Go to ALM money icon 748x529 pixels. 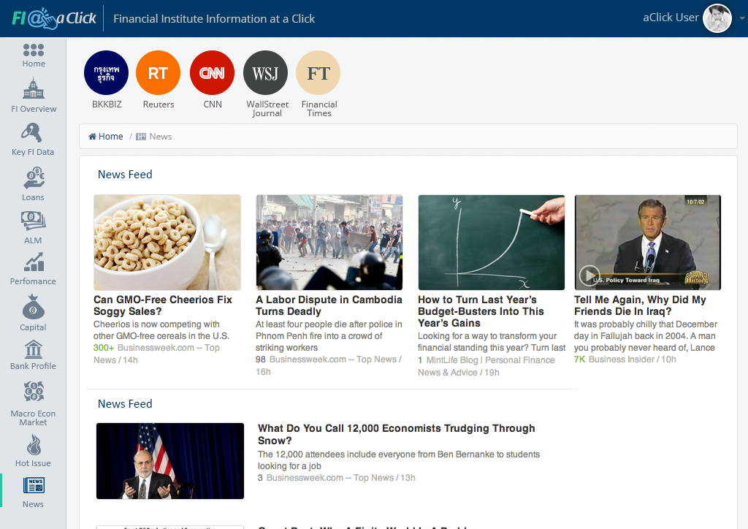[33, 221]
